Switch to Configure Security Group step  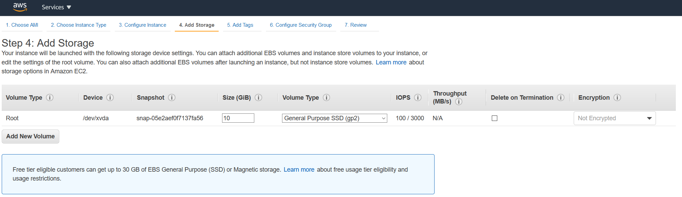tap(301, 25)
